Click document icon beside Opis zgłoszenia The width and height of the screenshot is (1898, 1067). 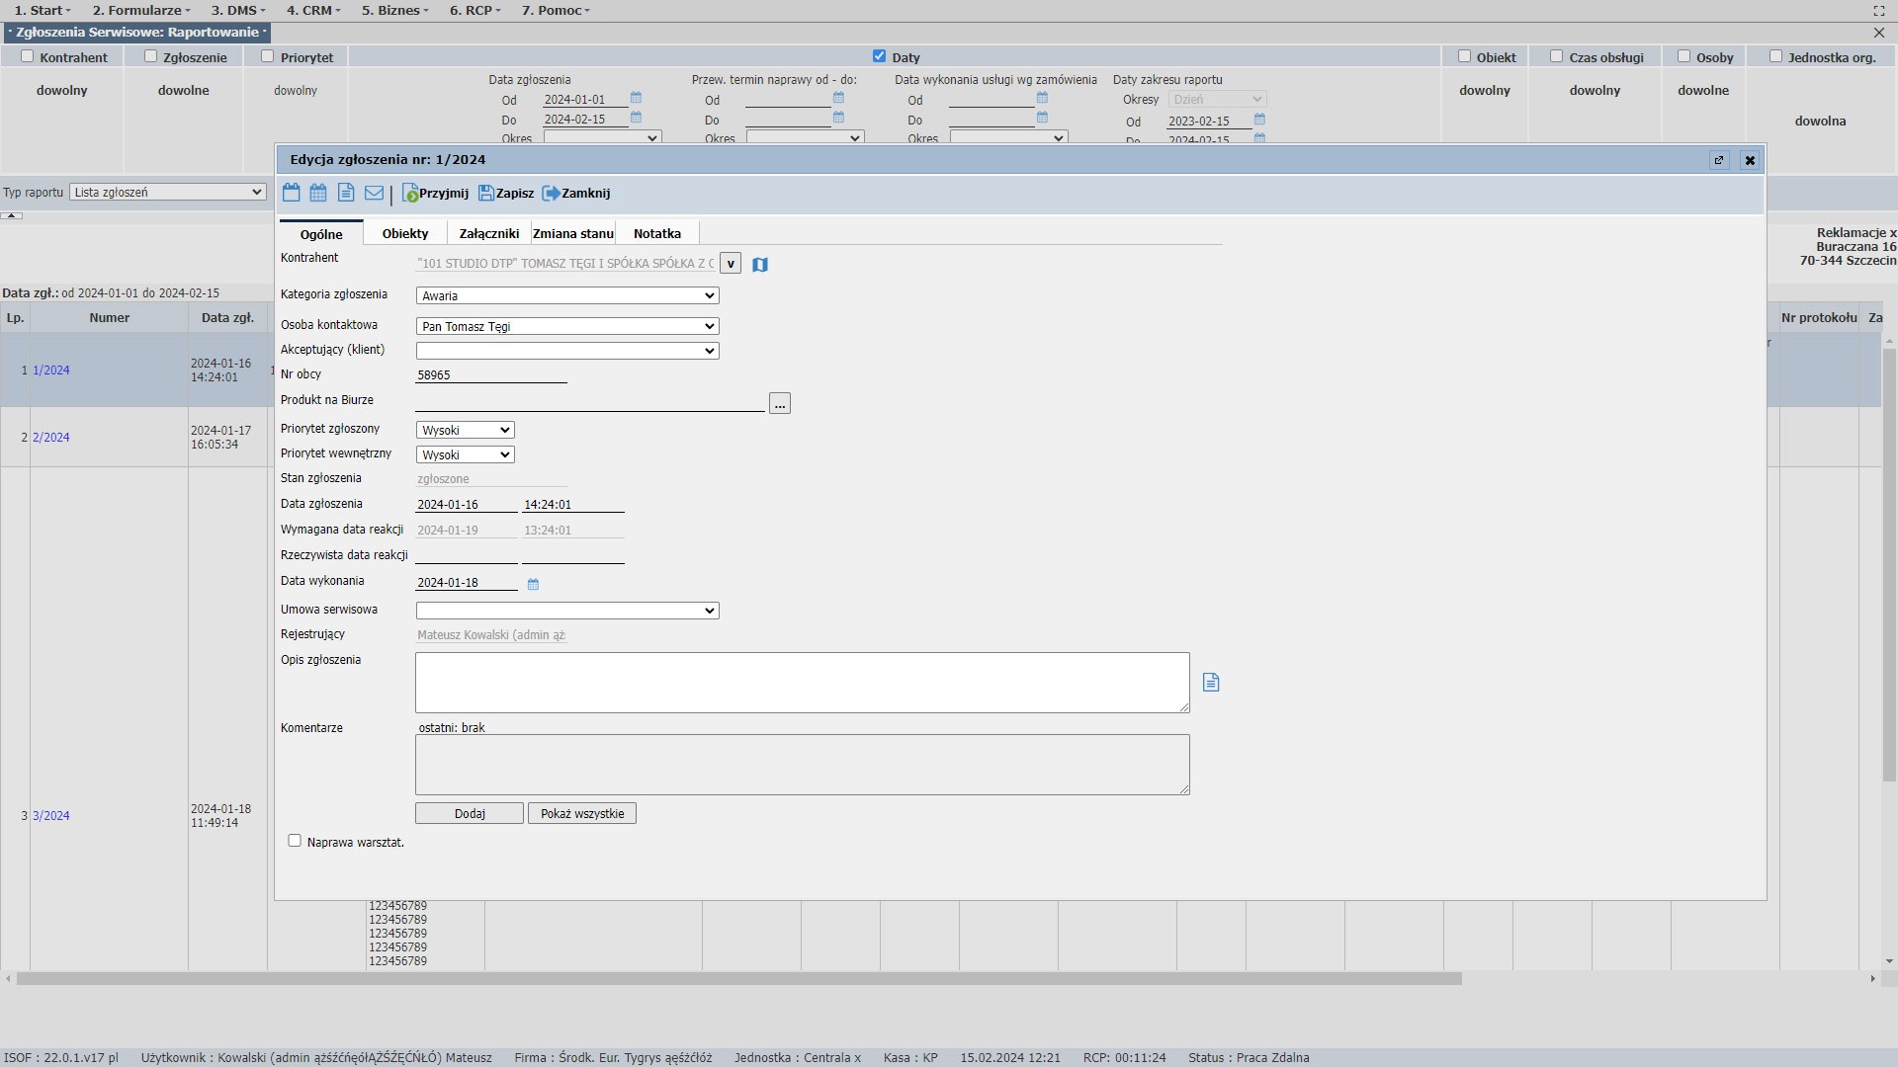1211,683
